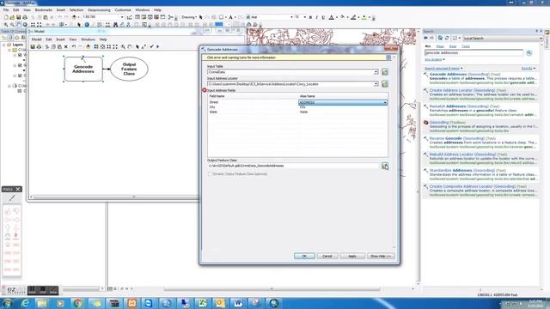Click the Underline icon in Drawing toolbar
The image size is (550, 309).
[323, 17]
